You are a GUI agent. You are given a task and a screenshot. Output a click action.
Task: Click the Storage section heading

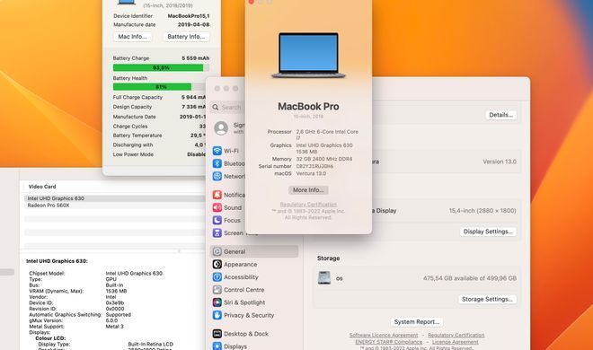click(x=328, y=258)
